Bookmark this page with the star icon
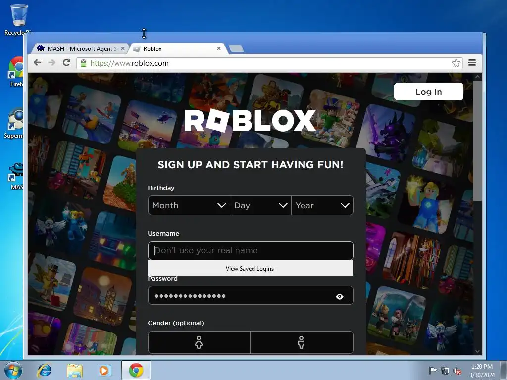The height and width of the screenshot is (380, 507). point(456,63)
